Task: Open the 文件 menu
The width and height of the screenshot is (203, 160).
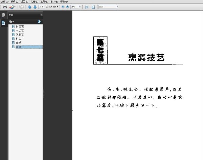Action: coord(4,2)
